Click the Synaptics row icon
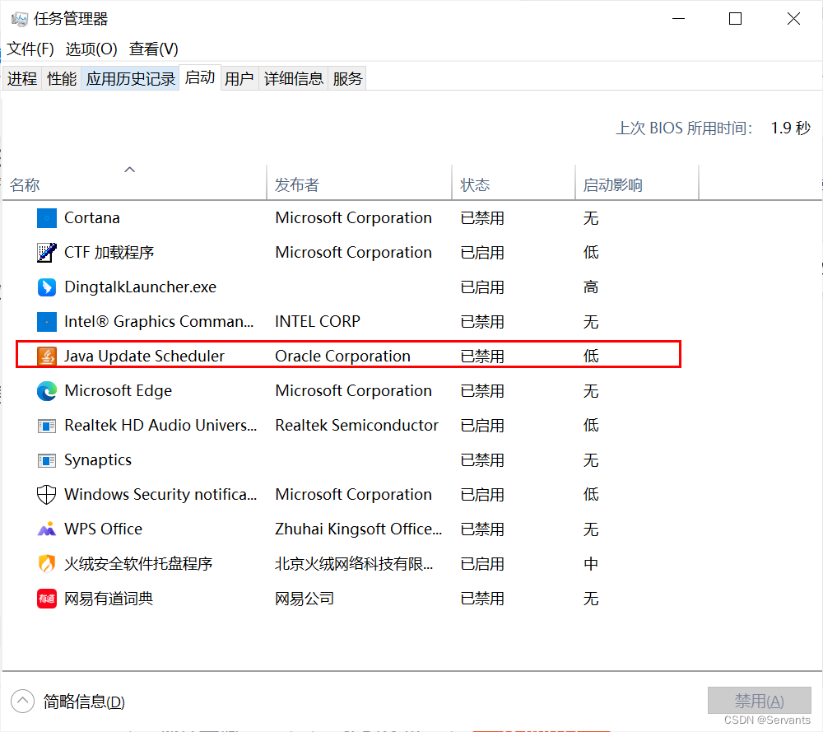 click(x=47, y=460)
